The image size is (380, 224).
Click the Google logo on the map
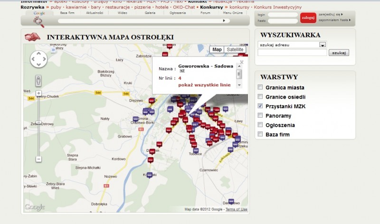(x=35, y=207)
